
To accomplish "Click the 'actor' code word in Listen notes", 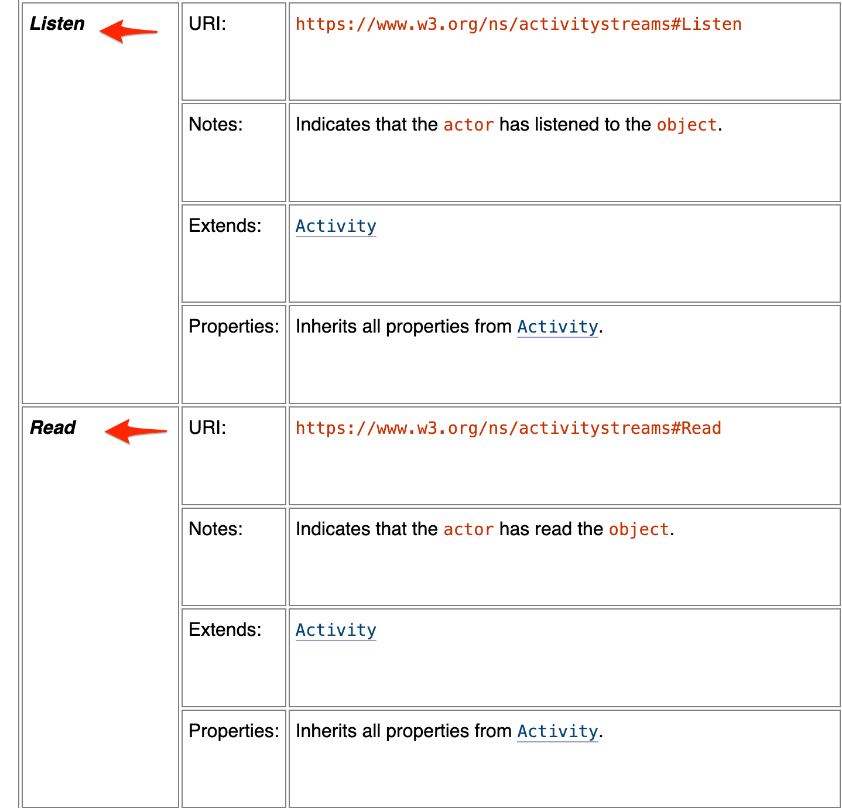I will tap(468, 125).
